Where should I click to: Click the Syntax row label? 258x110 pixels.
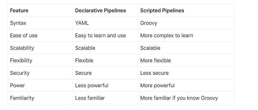(x=18, y=23)
